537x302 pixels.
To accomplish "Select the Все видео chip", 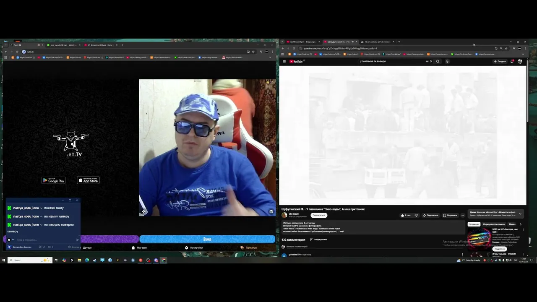I will point(474,224).
